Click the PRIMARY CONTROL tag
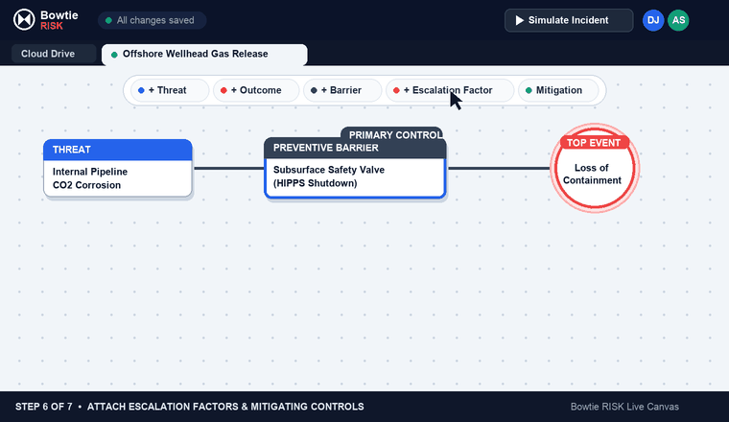729x422 pixels. [392, 134]
